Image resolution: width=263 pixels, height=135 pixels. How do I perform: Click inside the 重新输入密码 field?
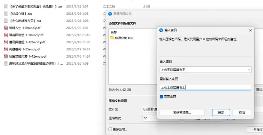(205, 87)
